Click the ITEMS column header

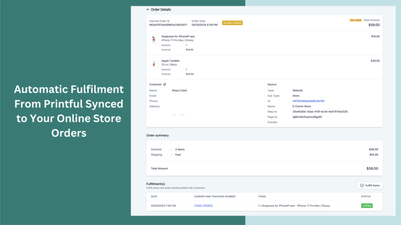tap(262, 197)
